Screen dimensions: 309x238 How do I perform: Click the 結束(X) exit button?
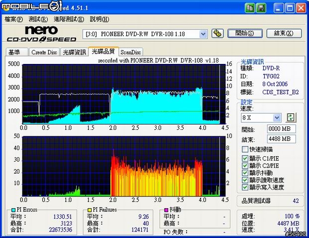(x=284, y=33)
